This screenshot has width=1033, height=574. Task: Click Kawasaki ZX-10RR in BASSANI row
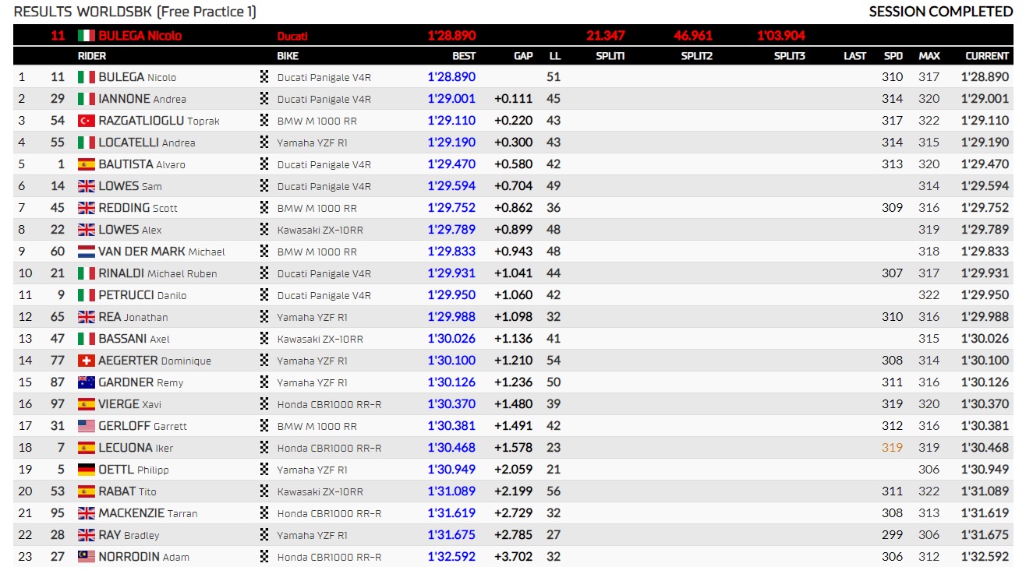[x=320, y=339]
